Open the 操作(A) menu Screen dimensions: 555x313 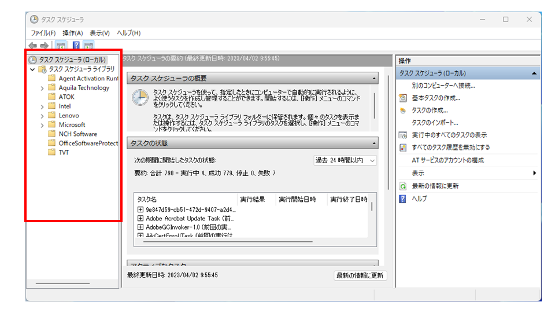(72, 33)
